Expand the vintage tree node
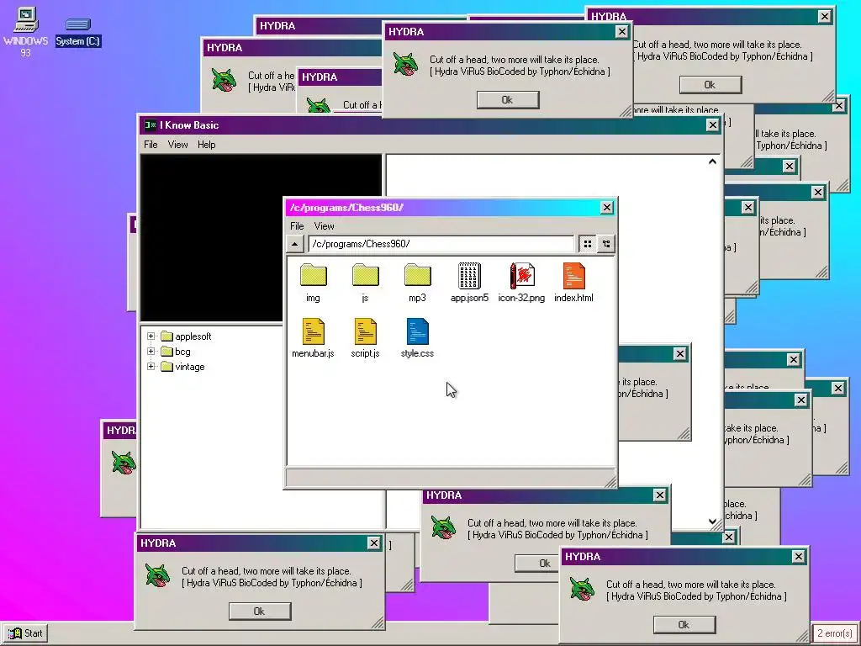861x646 pixels. (x=151, y=367)
